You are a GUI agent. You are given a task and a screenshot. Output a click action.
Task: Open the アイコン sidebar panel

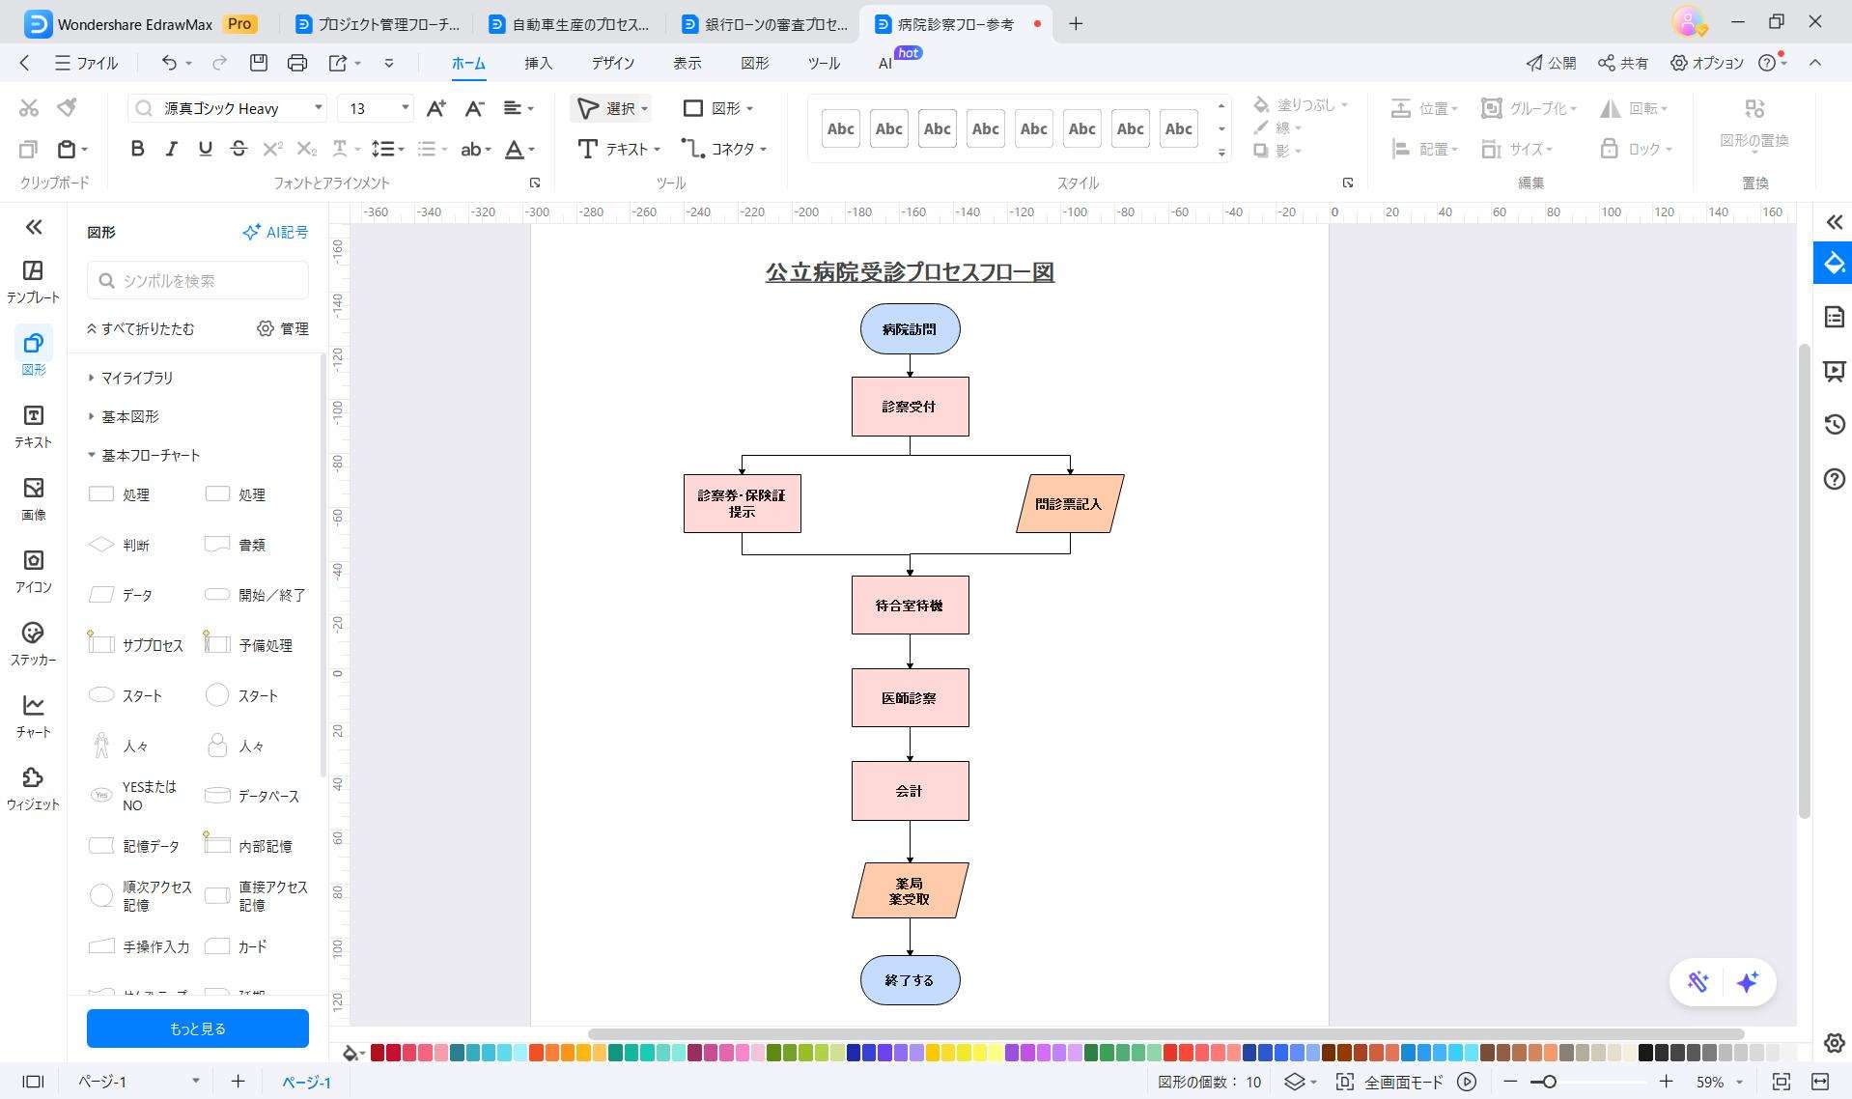coord(33,571)
